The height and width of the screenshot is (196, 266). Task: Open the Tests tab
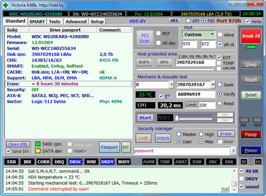pyautogui.click(x=55, y=22)
